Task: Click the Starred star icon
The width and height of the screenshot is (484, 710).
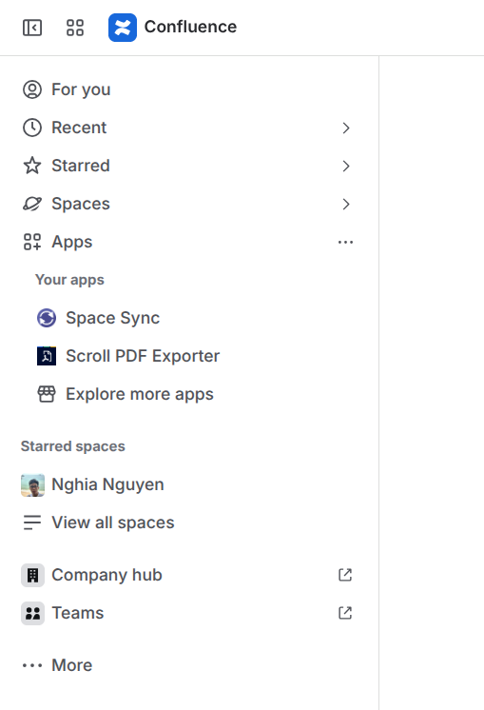Action: [32, 166]
